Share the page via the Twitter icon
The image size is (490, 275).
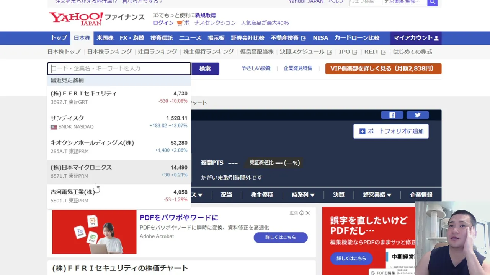[x=418, y=115]
